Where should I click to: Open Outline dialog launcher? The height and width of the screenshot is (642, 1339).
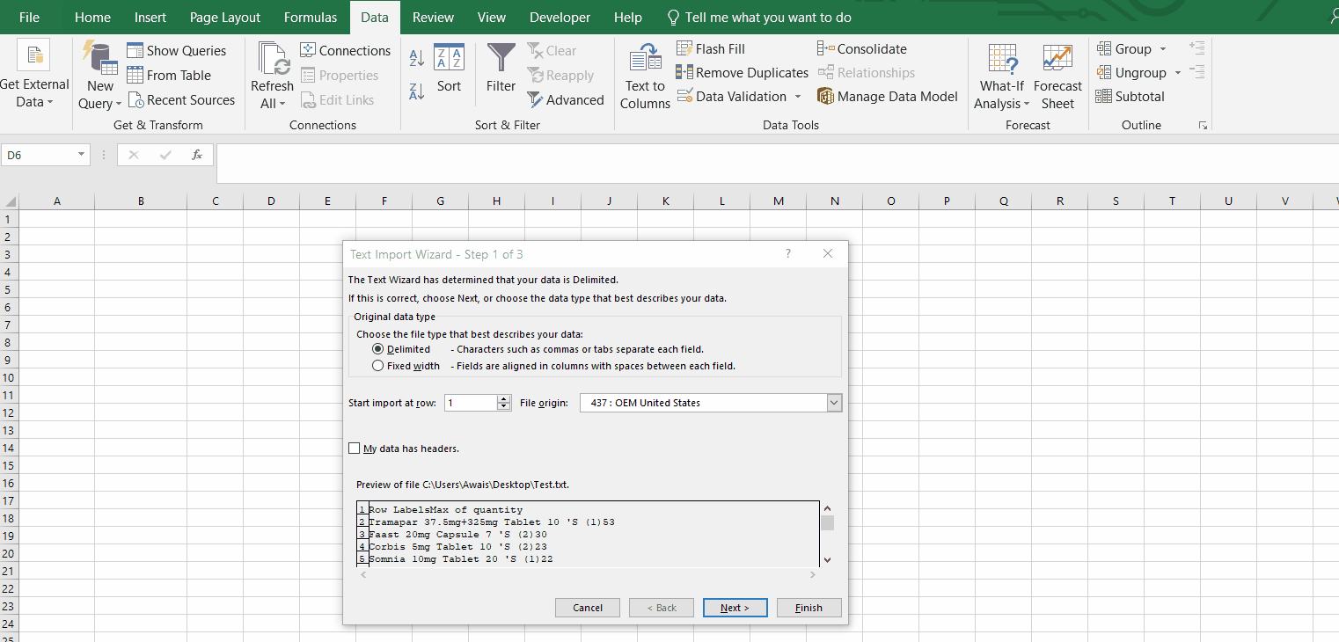pos(1203,126)
